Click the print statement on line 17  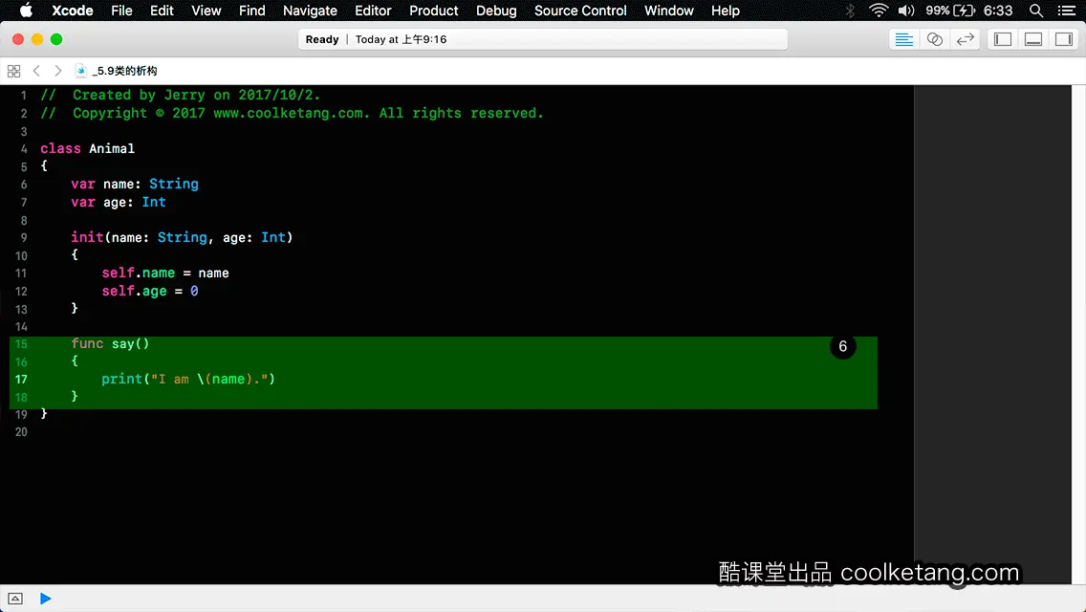187,379
